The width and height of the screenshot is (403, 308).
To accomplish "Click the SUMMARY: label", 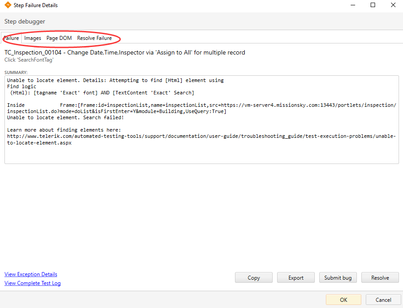I will click(16, 72).
